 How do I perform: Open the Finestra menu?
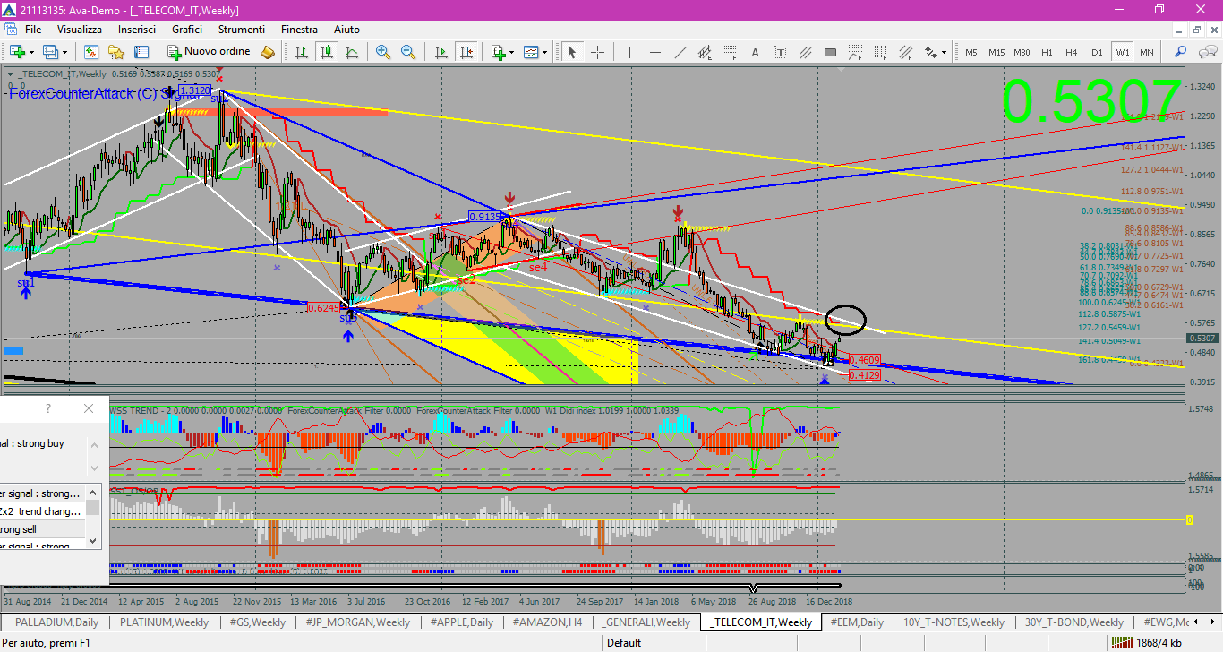point(299,30)
